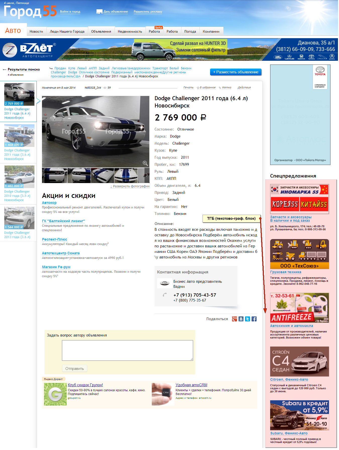This screenshot has height=450, width=339.
Task: Open the Погода tab
Action: coord(190,31)
